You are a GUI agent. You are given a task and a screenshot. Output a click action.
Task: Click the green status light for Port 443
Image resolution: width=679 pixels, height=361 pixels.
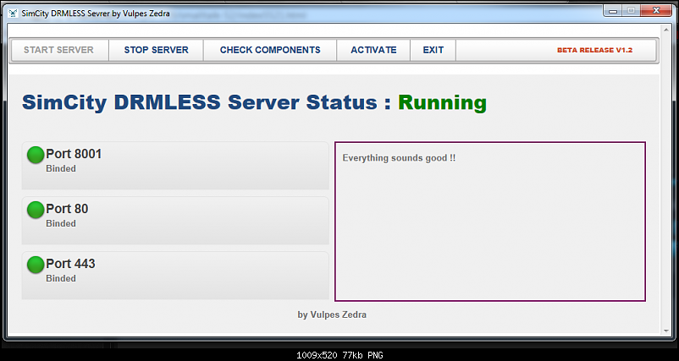(36, 265)
